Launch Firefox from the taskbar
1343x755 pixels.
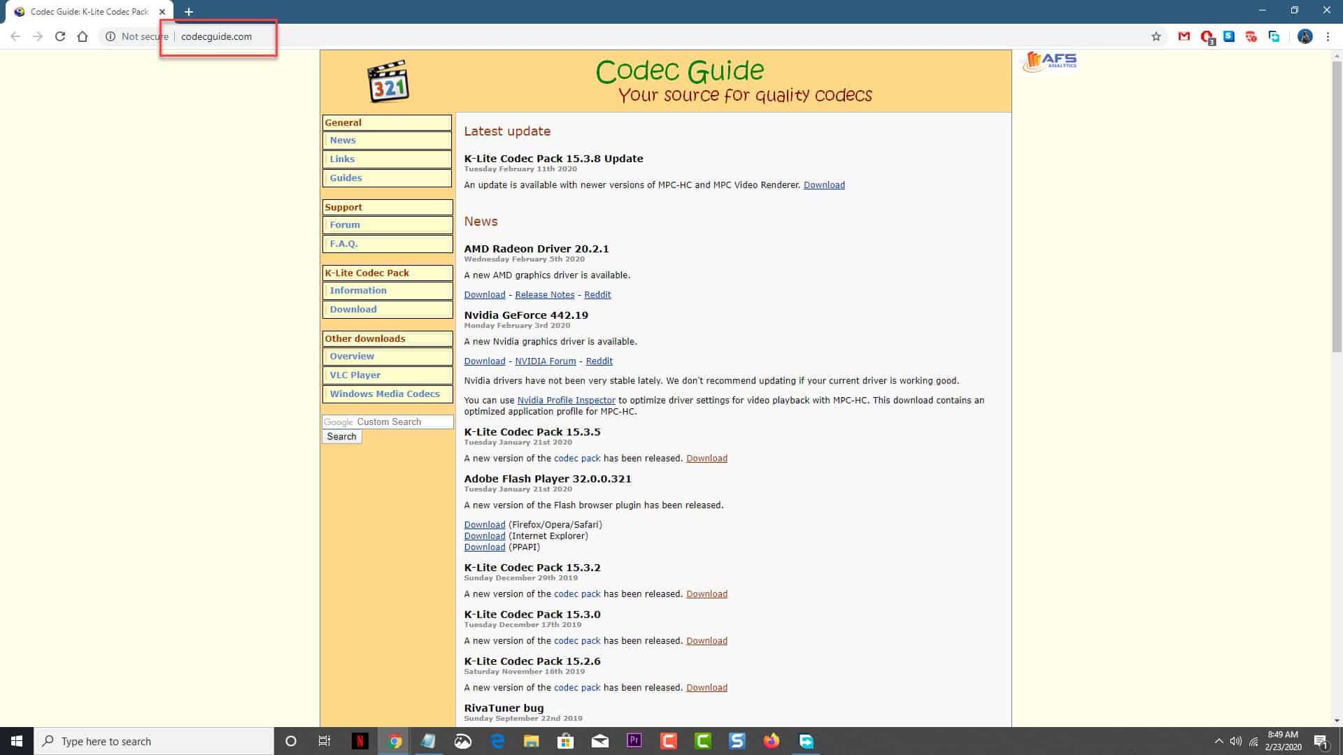772,741
